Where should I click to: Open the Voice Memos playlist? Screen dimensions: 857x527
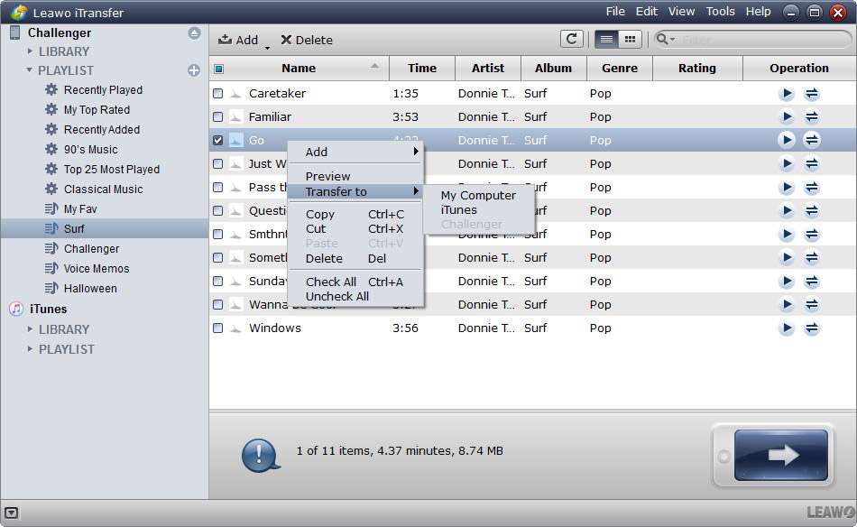point(97,268)
